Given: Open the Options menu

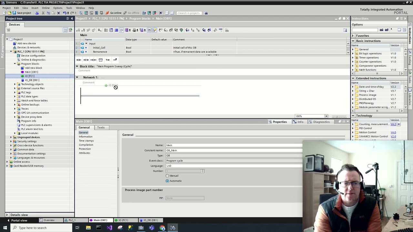Looking at the screenshot, I should [58, 8].
